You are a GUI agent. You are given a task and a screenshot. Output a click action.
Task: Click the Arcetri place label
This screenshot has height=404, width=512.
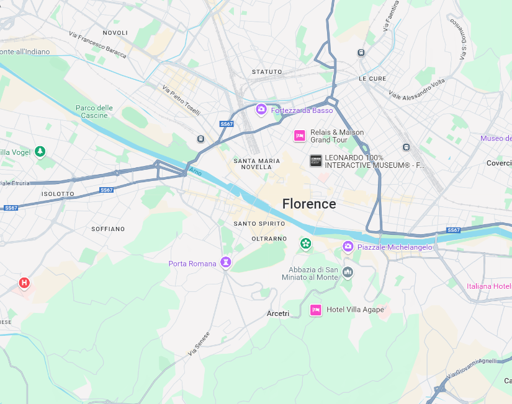click(278, 314)
